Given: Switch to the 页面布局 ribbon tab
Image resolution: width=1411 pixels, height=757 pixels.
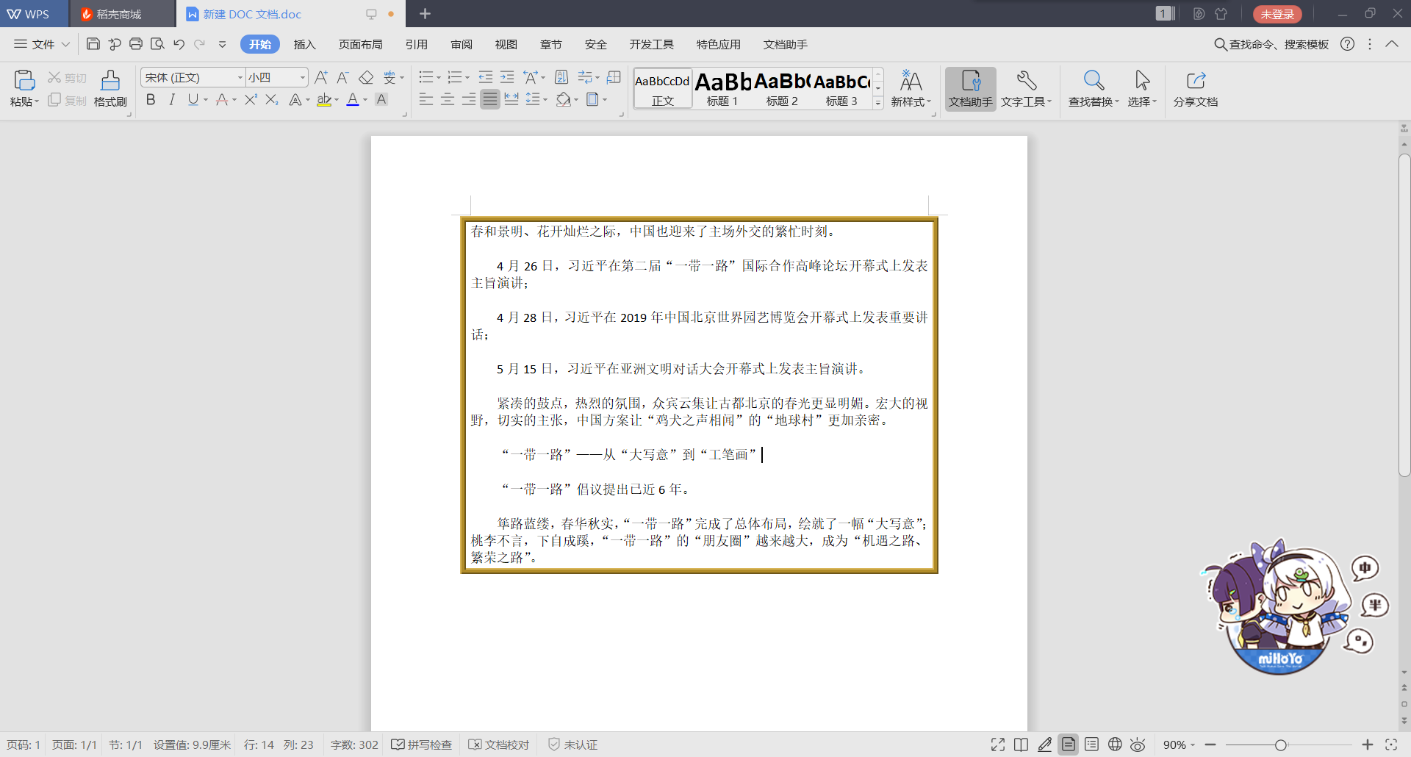Looking at the screenshot, I should point(360,44).
